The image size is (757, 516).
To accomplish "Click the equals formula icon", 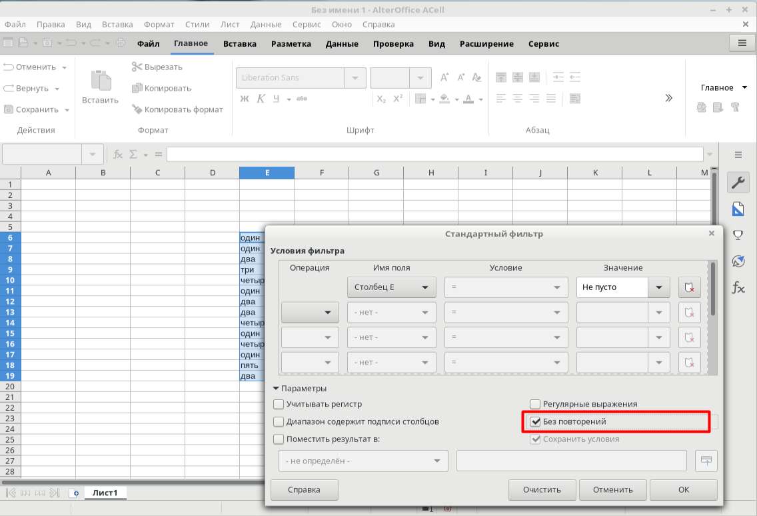I will [x=159, y=154].
